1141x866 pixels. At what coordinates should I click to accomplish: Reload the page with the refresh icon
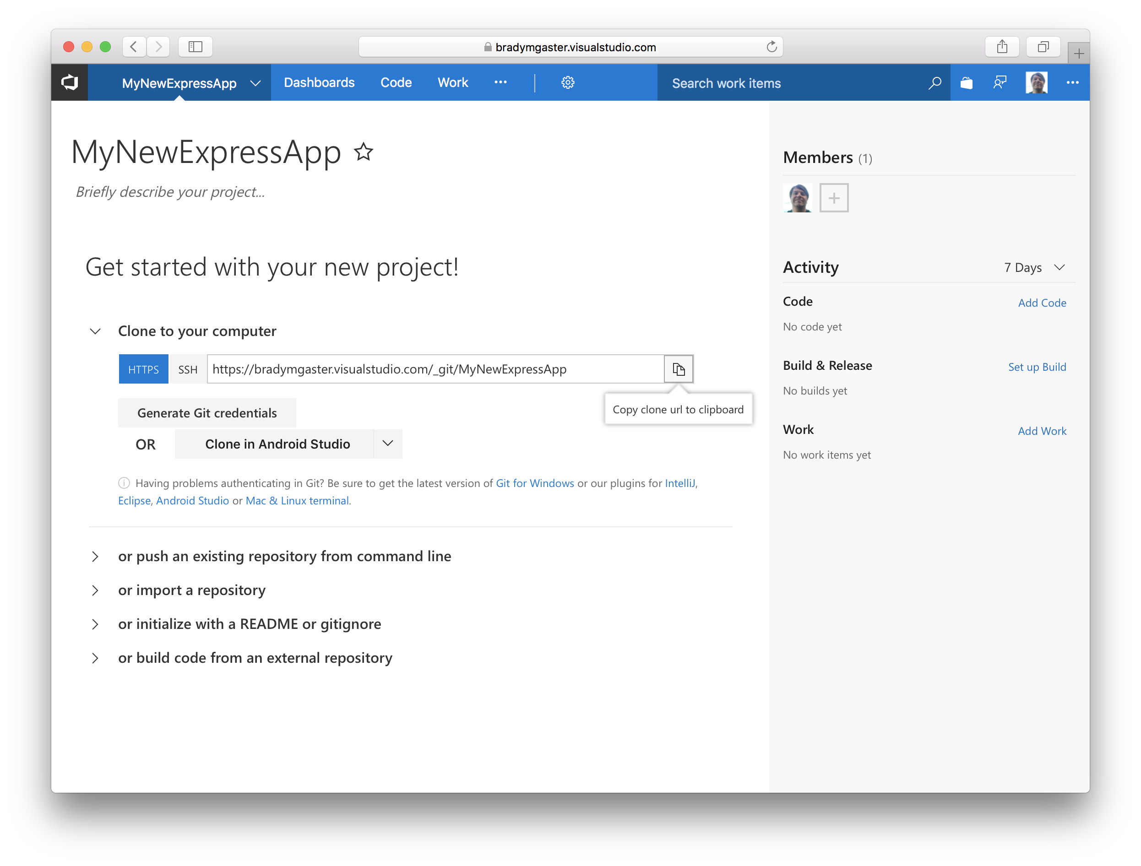[771, 47]
